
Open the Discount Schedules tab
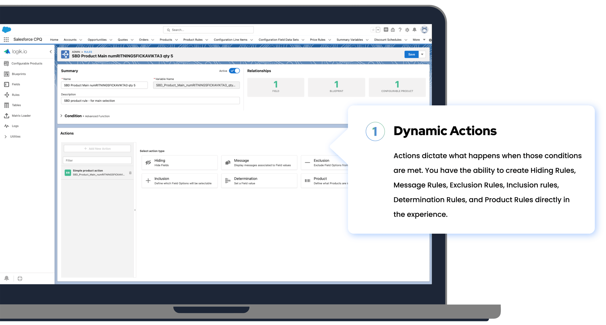click(x=388, y=40)
